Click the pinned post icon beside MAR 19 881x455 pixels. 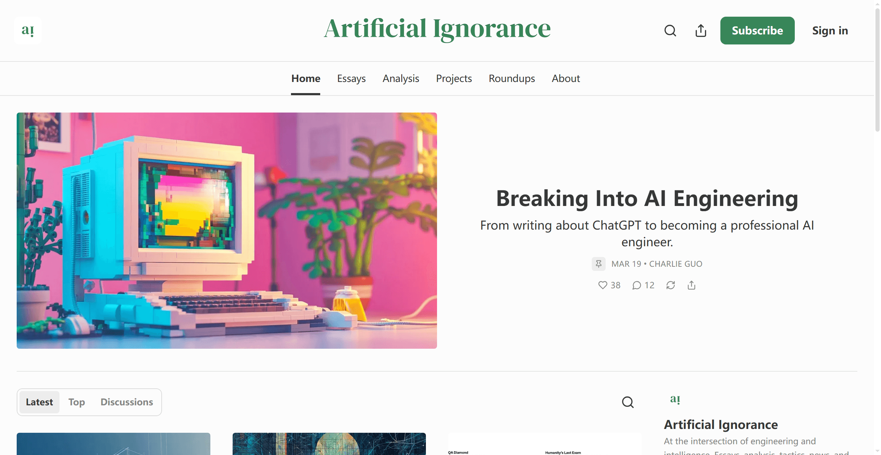[598, 264]
